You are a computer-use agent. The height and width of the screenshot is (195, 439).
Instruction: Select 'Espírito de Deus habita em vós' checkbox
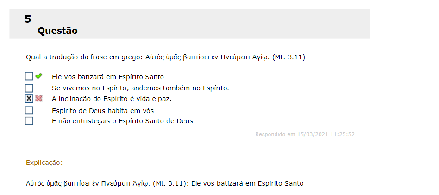click(x=29, y=110)
